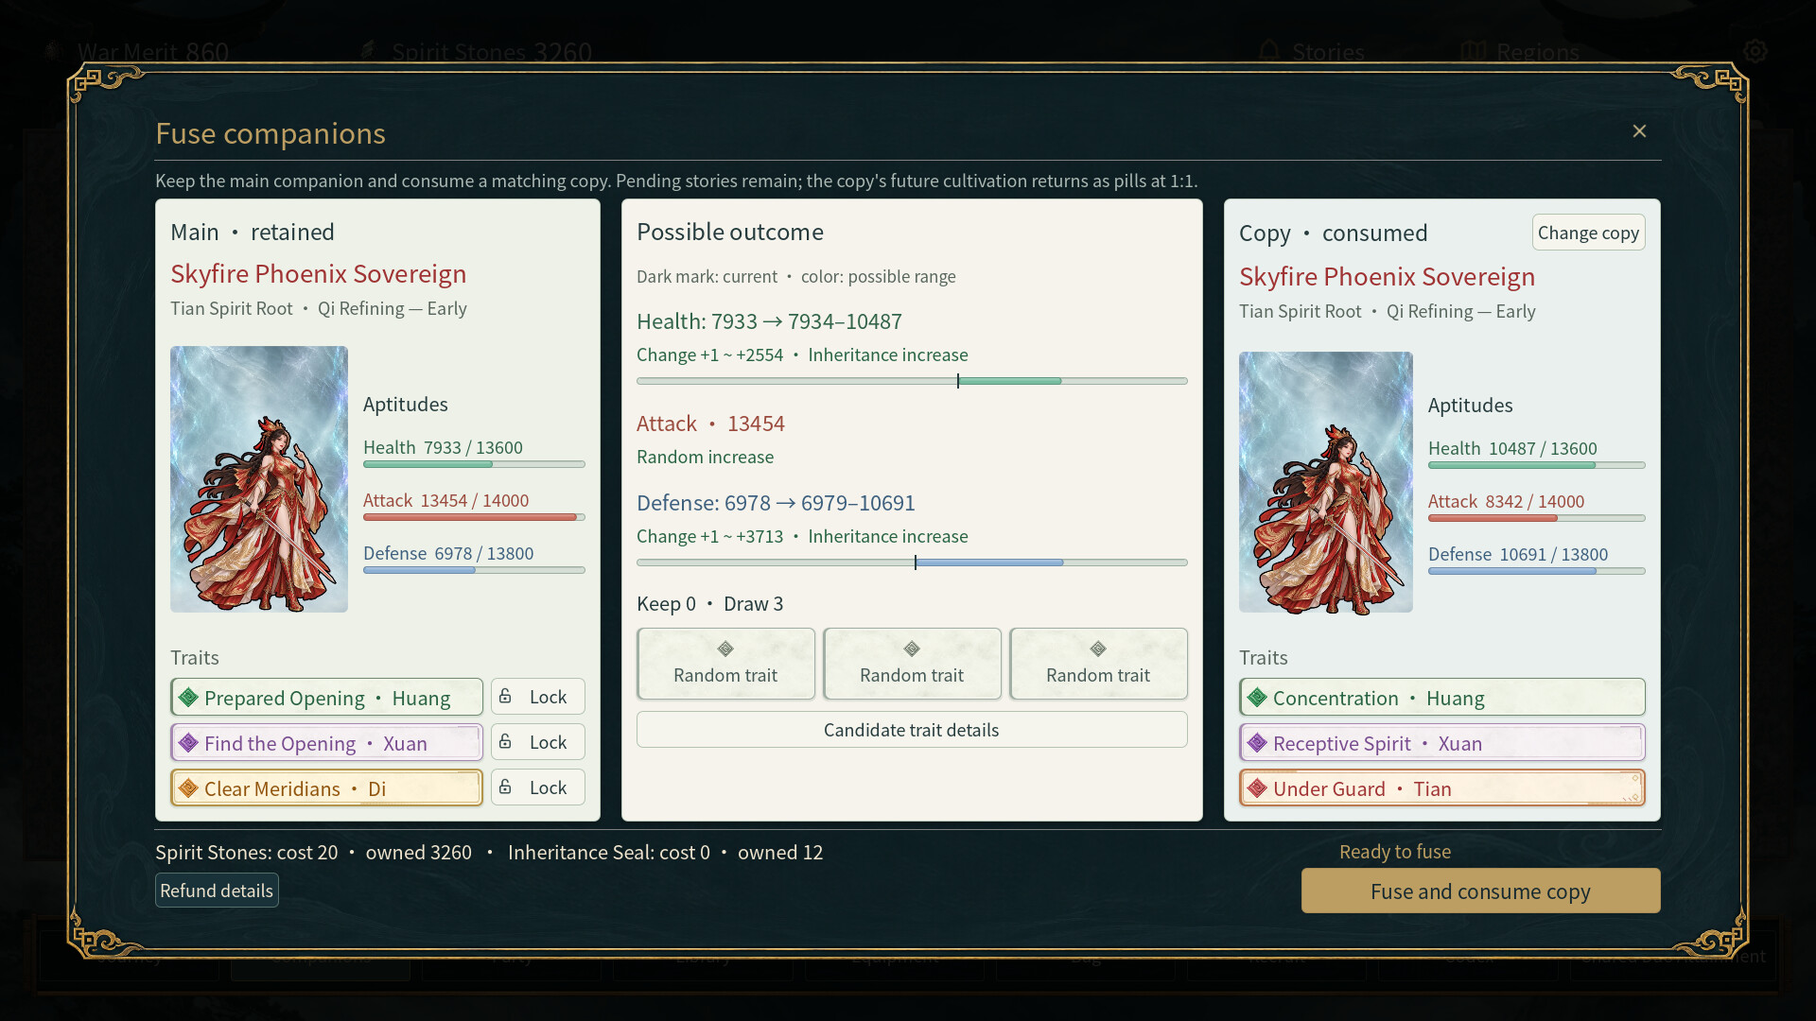Select the Prepared Opening Huang trait row

pos(326,698)
